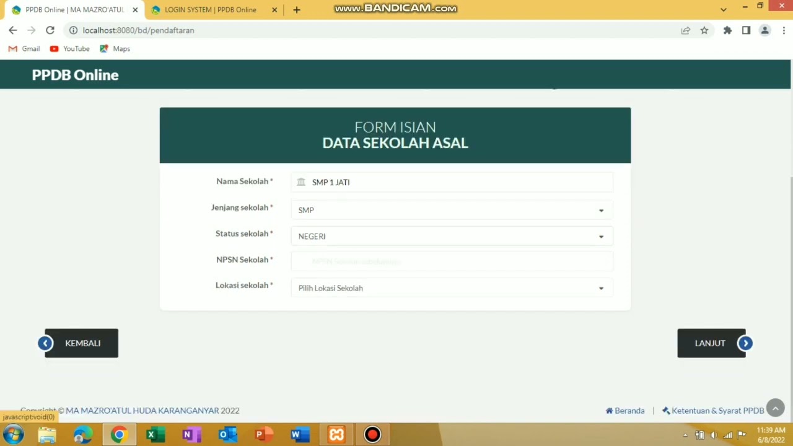Click the Nama Sekolah input field
Image resolution: width=793 pixels, height=446 pixels.
tap(452, 182)
